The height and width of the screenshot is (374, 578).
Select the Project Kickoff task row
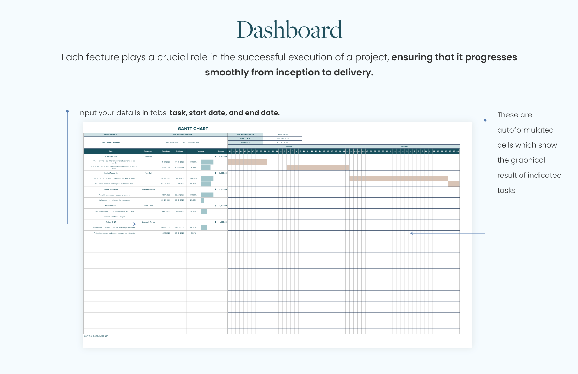110,156
